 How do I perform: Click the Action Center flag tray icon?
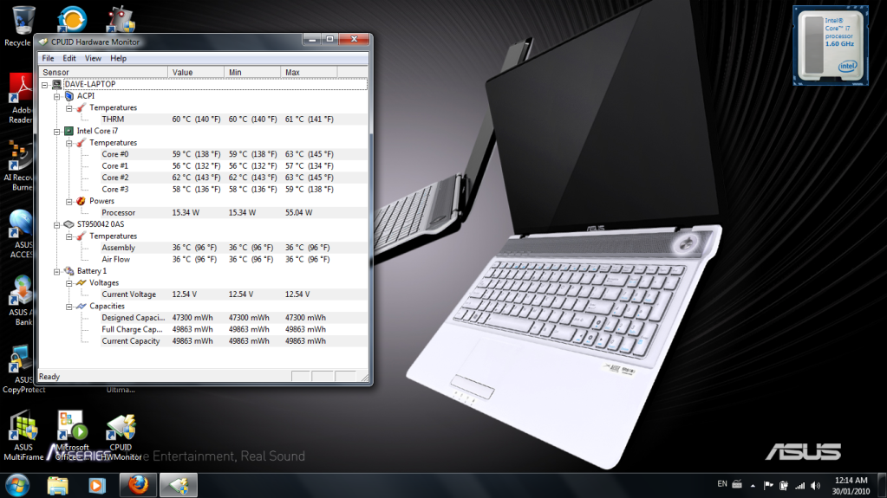[768, 485]
